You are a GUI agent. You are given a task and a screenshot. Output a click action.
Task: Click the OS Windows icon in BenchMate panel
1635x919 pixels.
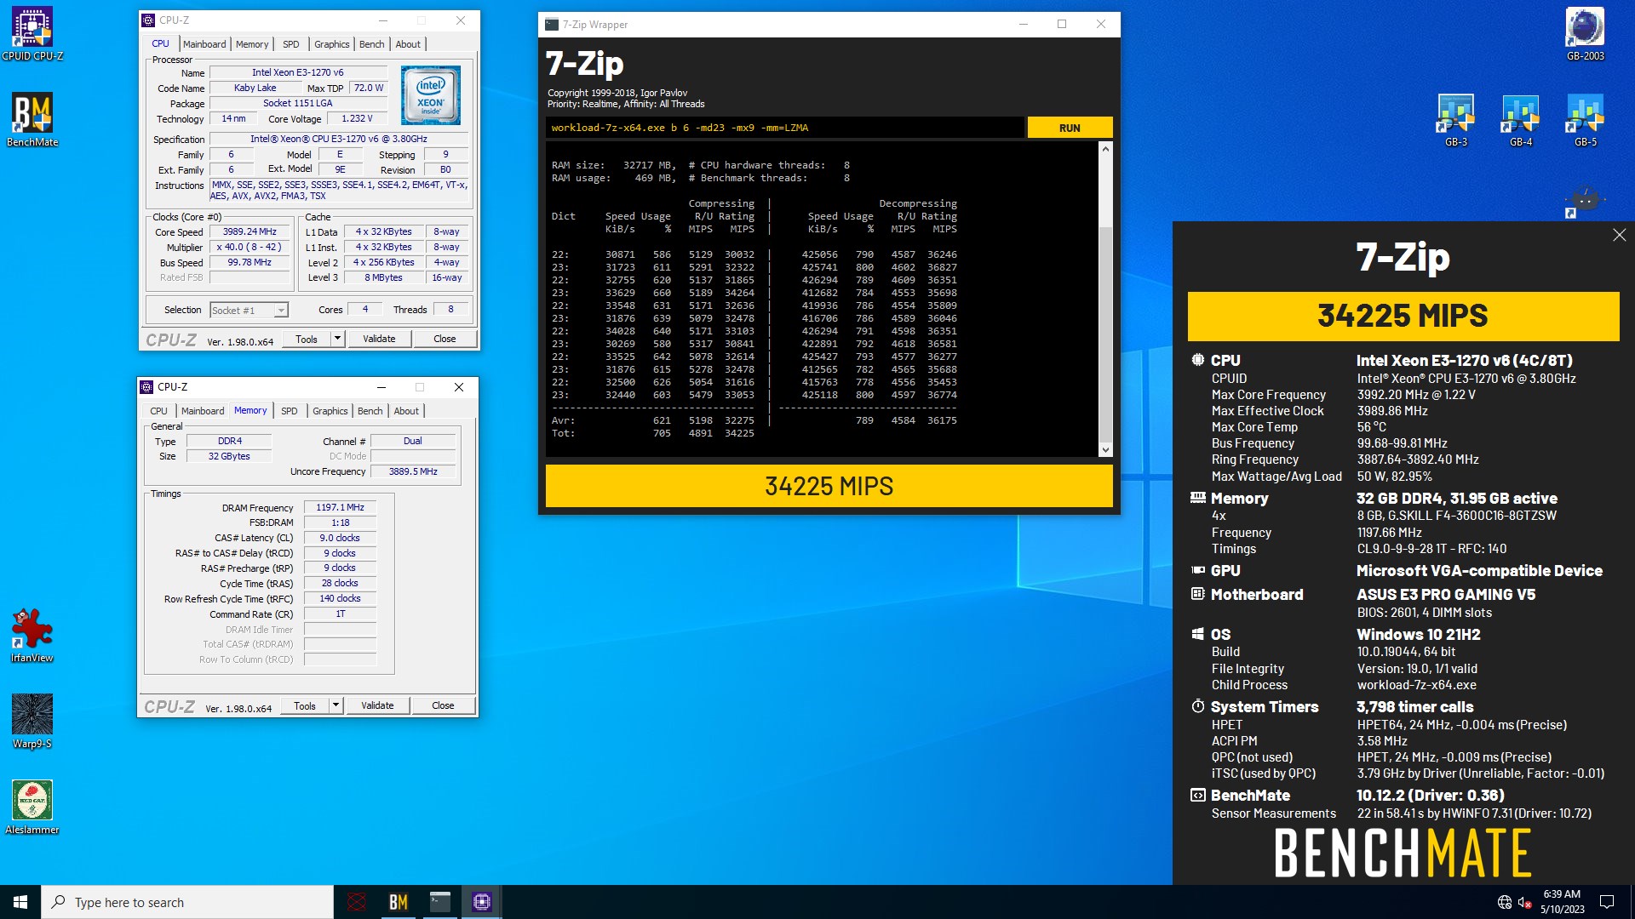pyautogui.click(x=1198, y=634)
